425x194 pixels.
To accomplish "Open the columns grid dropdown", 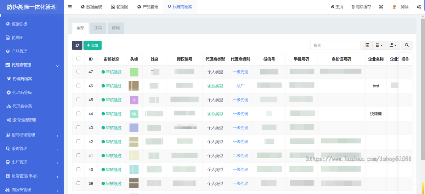I will click(379, 45).
